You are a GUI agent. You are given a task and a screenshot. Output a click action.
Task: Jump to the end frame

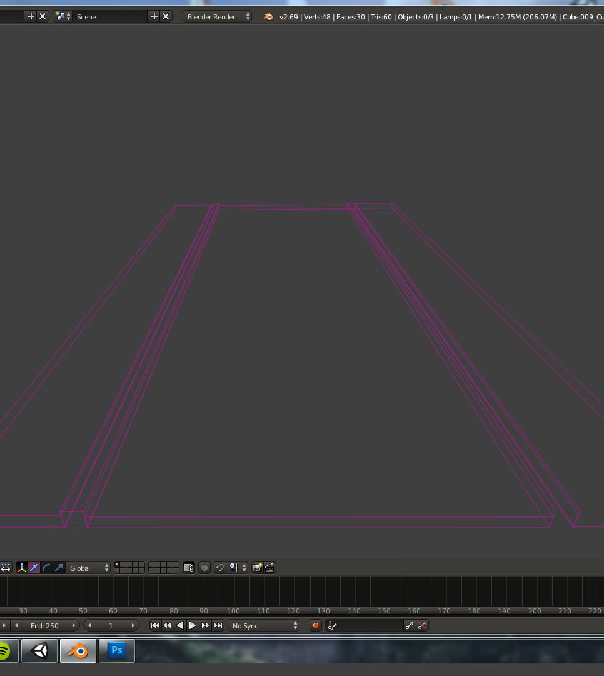coord(218,625)
